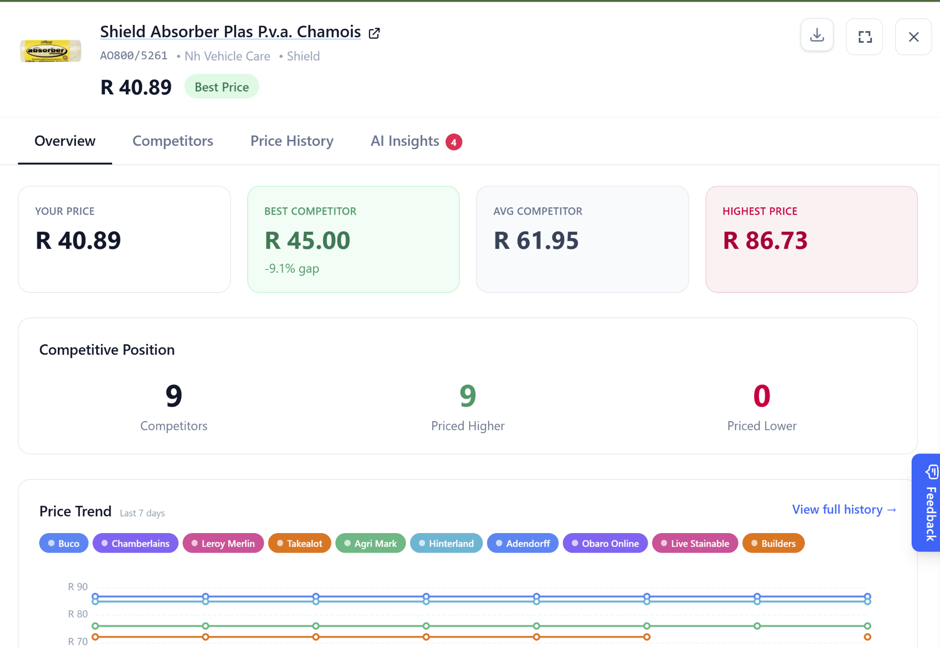Toggle Buco series in price trend
Image resolution: width=940 pixels, height=648 pixels.
(64, 543)
